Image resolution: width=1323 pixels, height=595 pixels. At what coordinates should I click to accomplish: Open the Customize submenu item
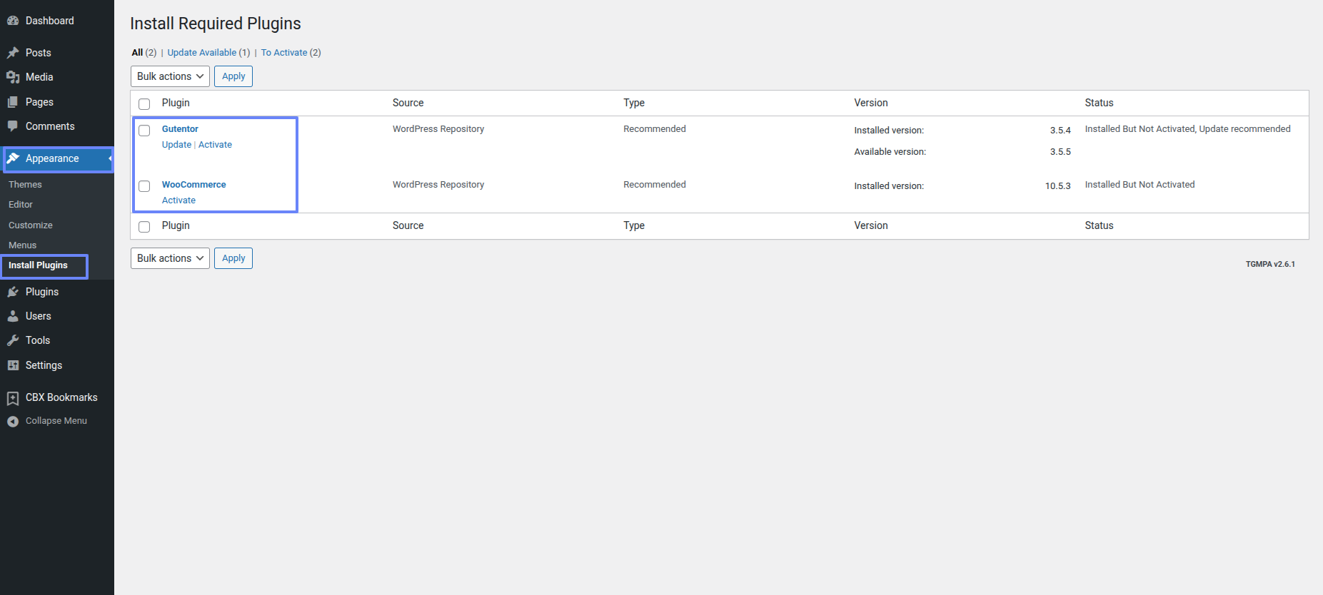point(31,225)
